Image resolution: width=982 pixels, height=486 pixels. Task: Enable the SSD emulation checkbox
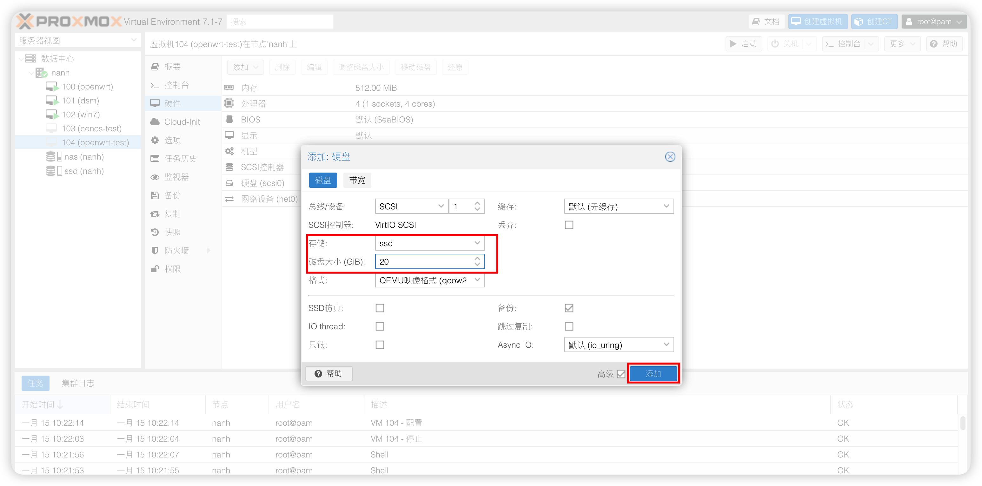pyautogui.click(x=380, y=308)
